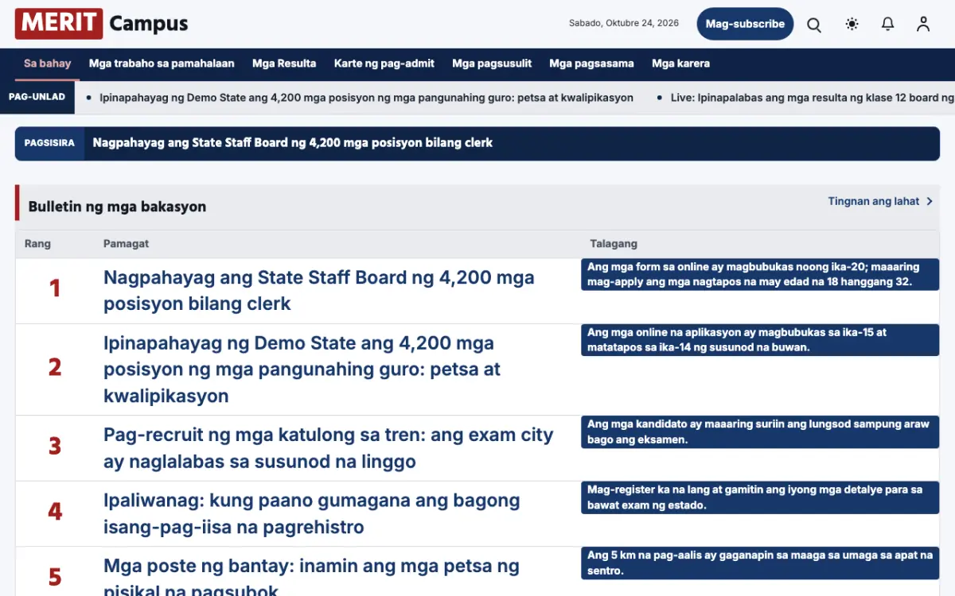Click the Rang column header

[37, 244]
